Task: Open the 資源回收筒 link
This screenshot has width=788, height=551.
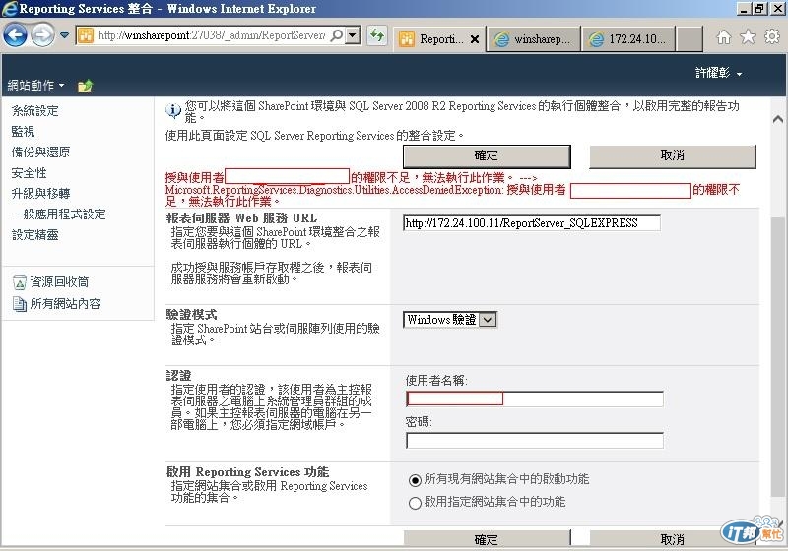Action: click(59, 282)
